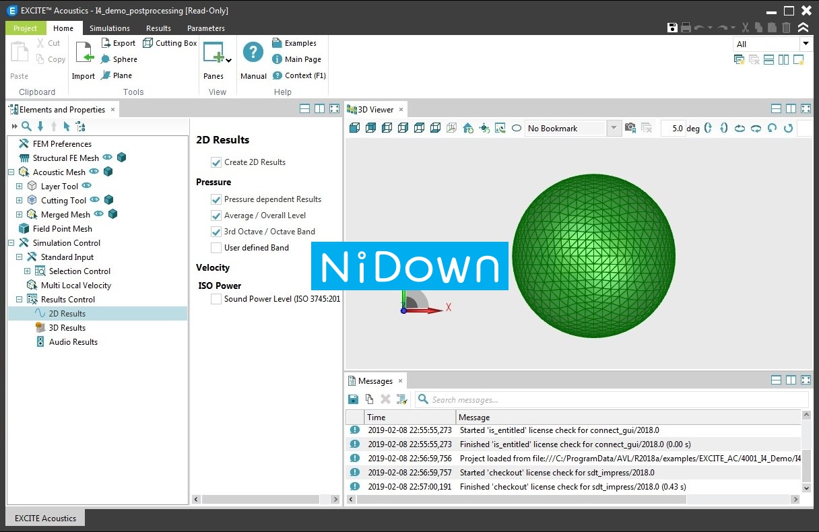Click the Messages vertical scrollbar down arrow
Screen dimensions: 819x532
point(807,488)
